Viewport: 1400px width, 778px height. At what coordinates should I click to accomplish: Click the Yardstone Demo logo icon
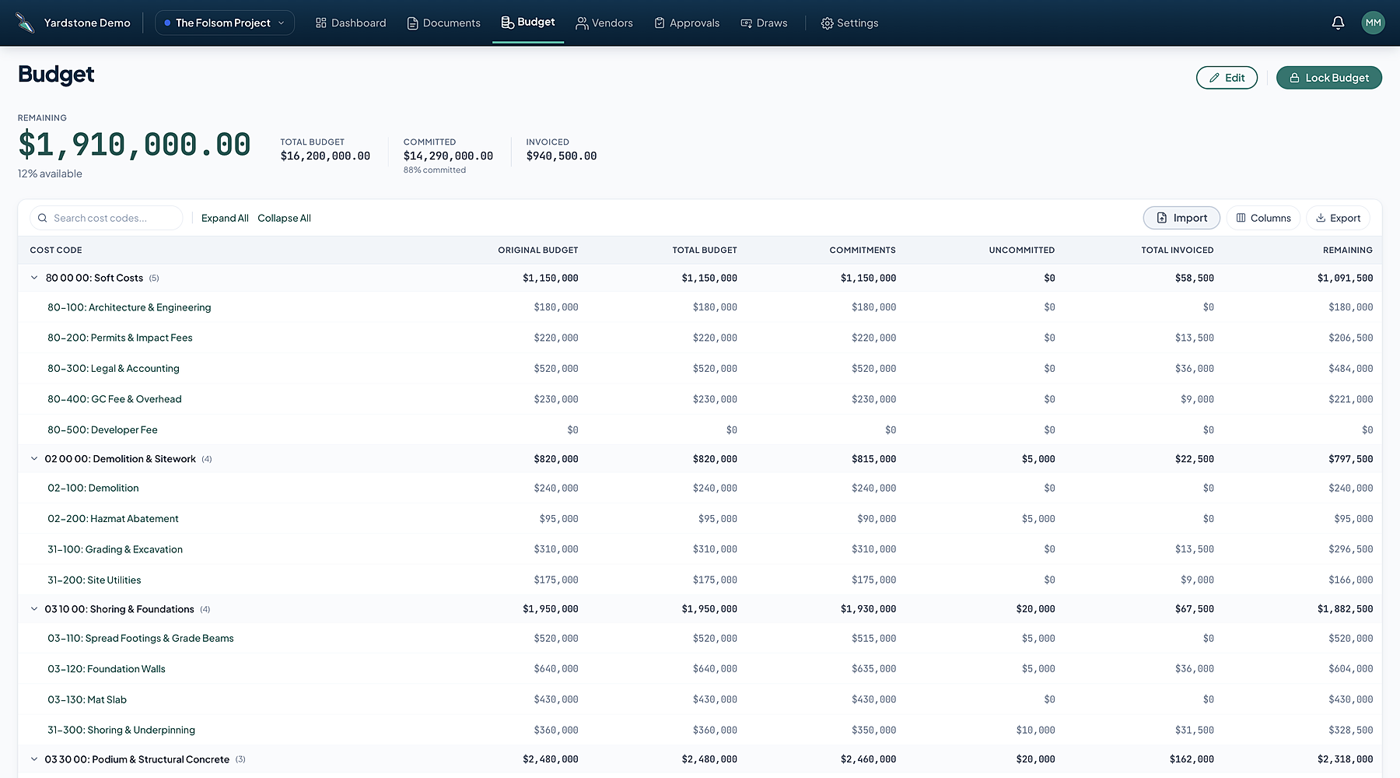click(x=25, y=23)
